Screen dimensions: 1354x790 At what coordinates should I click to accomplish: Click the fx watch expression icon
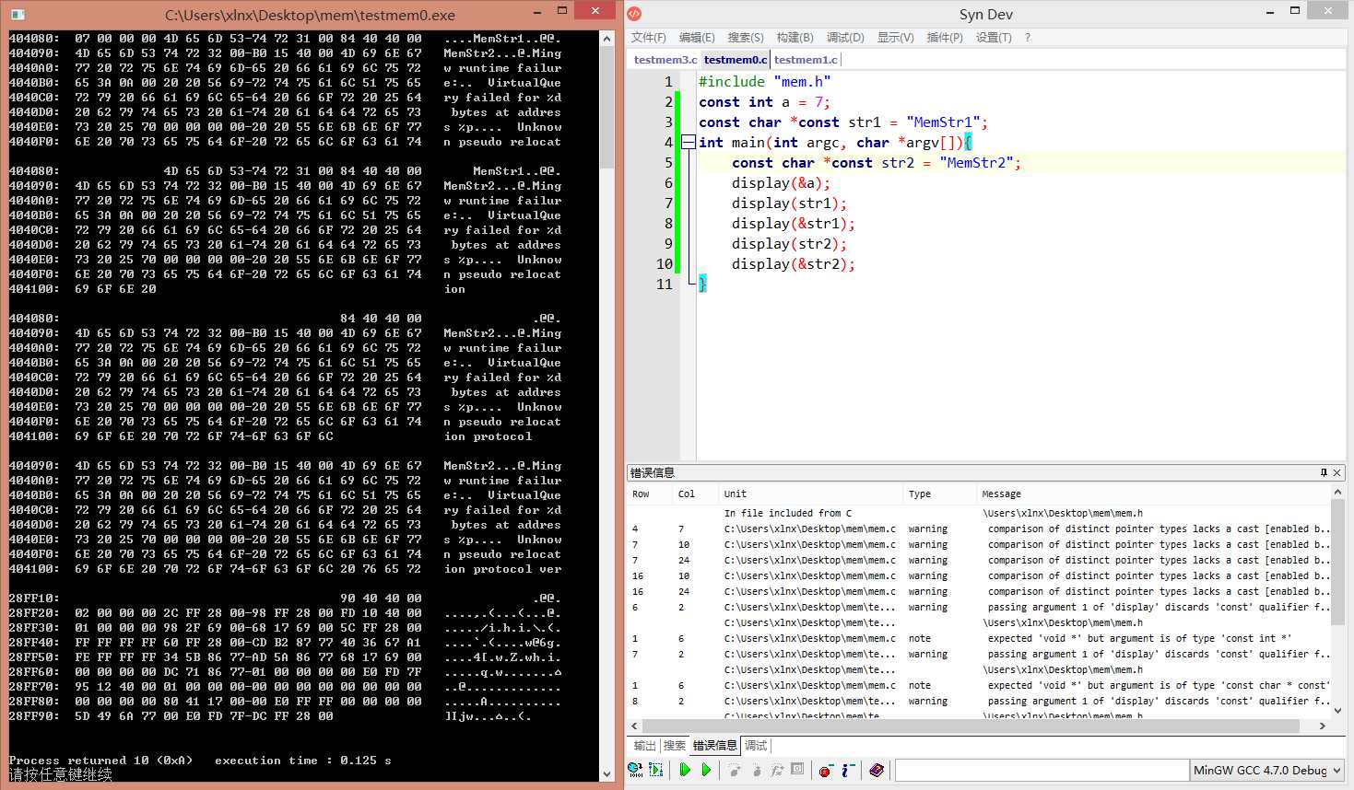coord(777,770)
